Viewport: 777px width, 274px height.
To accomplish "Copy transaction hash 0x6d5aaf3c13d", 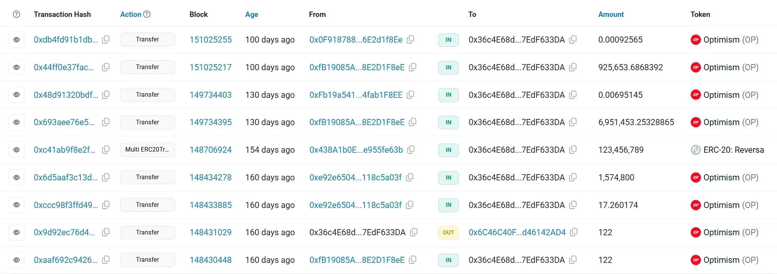I will pyautogui.click(x=106, y=177).
